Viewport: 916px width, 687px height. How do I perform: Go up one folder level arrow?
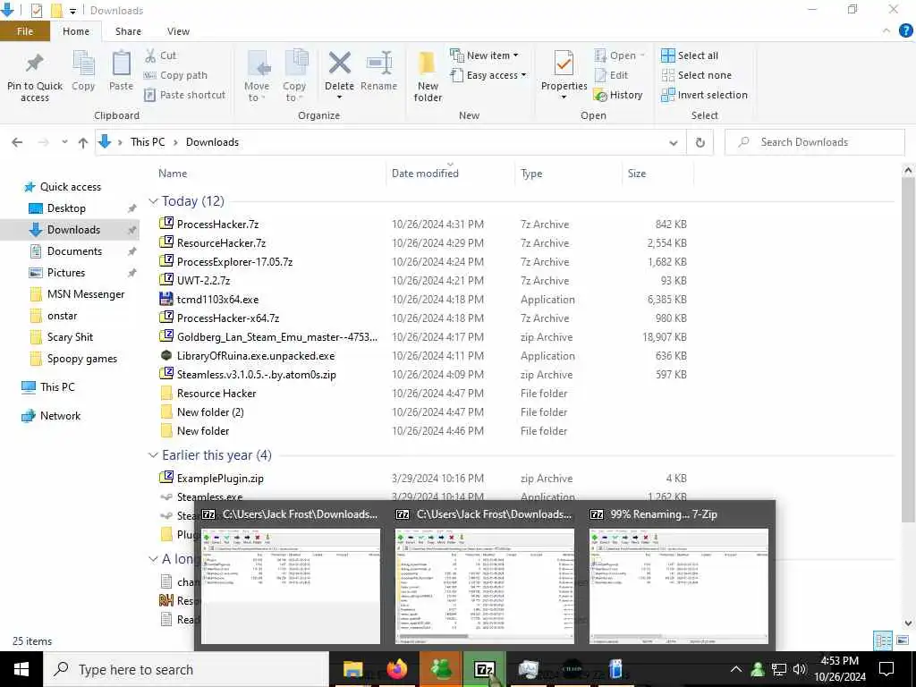(x=83, y=142)
